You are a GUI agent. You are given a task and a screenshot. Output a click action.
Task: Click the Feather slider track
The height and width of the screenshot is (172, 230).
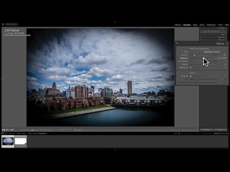[x=203, y=64]
